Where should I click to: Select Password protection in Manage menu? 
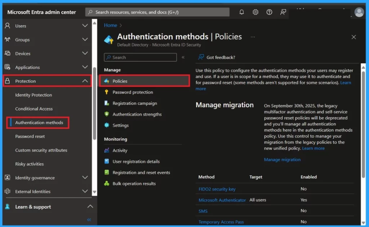133,92
